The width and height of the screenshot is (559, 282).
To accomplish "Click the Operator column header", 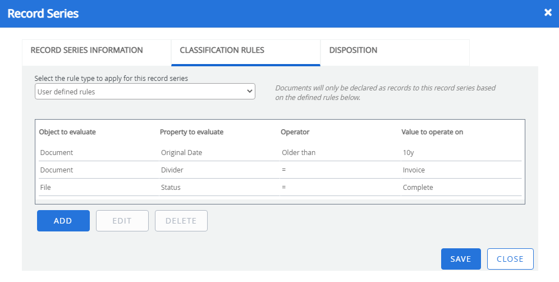I will pyautogui.click(x=295, y=132).
